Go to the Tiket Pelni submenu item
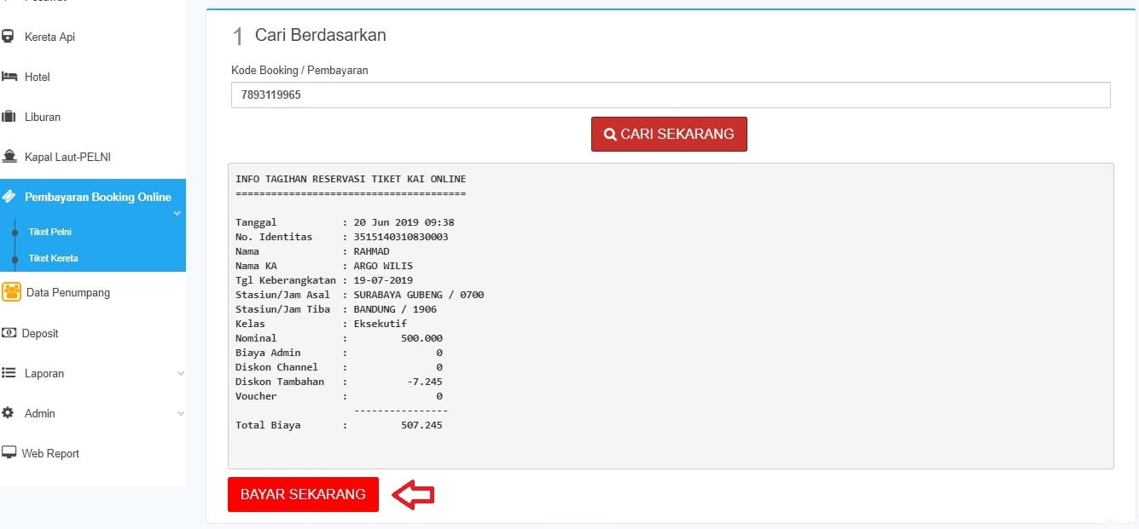The height and width of the screenshot is (529, 1139). (x=50, y=232)
